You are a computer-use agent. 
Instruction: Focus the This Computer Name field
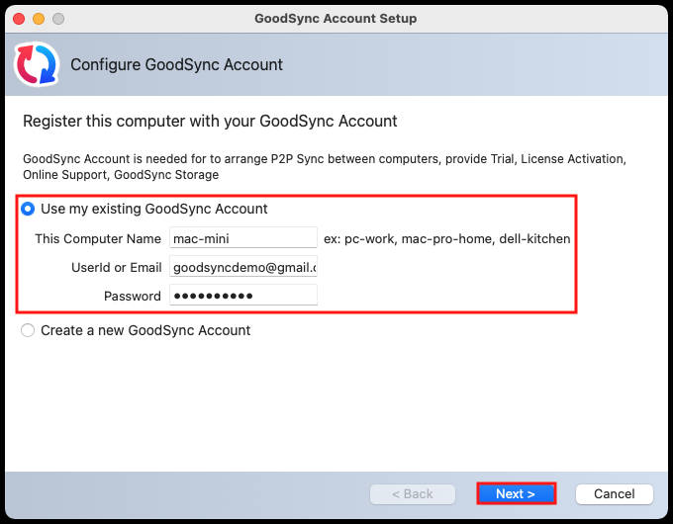pos(242,238)
